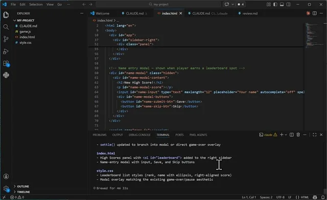Go forward with the right arrow
The image size is (327, 200).
91,4
